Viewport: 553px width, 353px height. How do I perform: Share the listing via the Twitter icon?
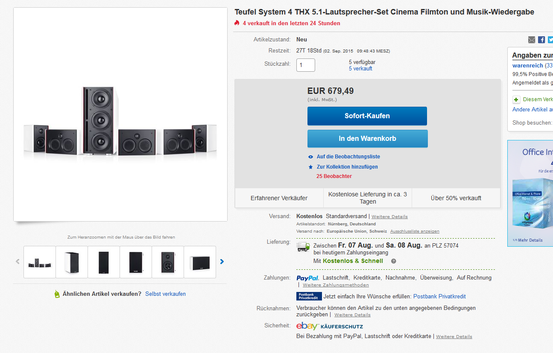[550, 40]
